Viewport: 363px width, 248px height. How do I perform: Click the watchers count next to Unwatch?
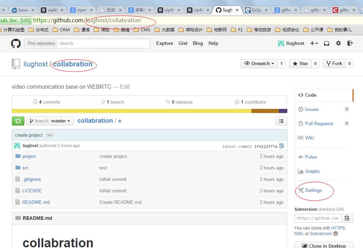point(281,64)
